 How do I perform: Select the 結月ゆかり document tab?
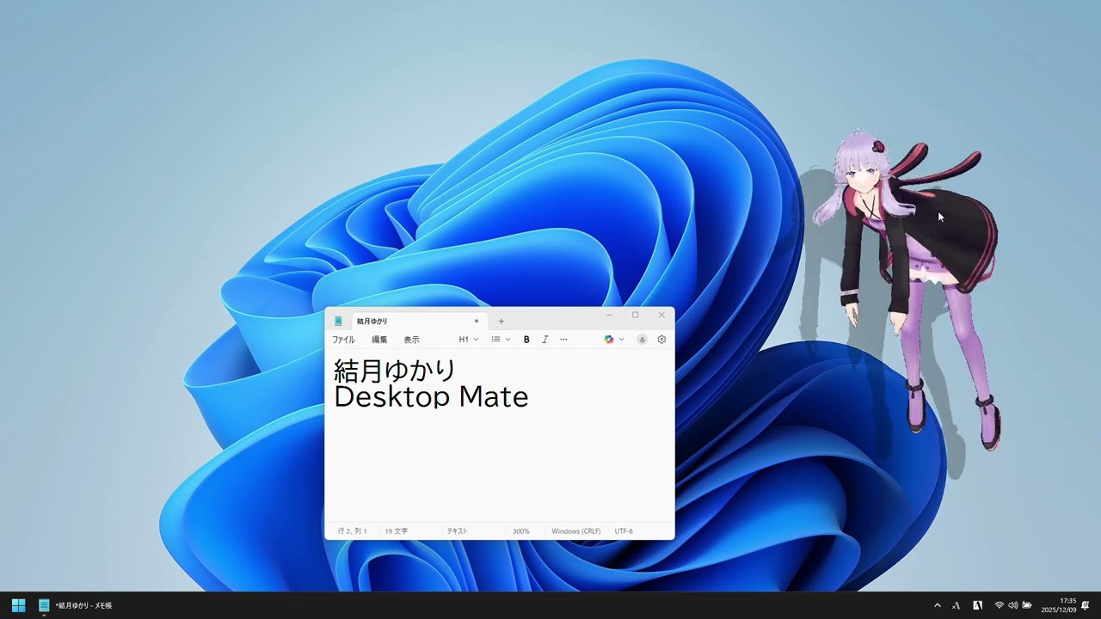pyautogui.click(x=419, y=322)
